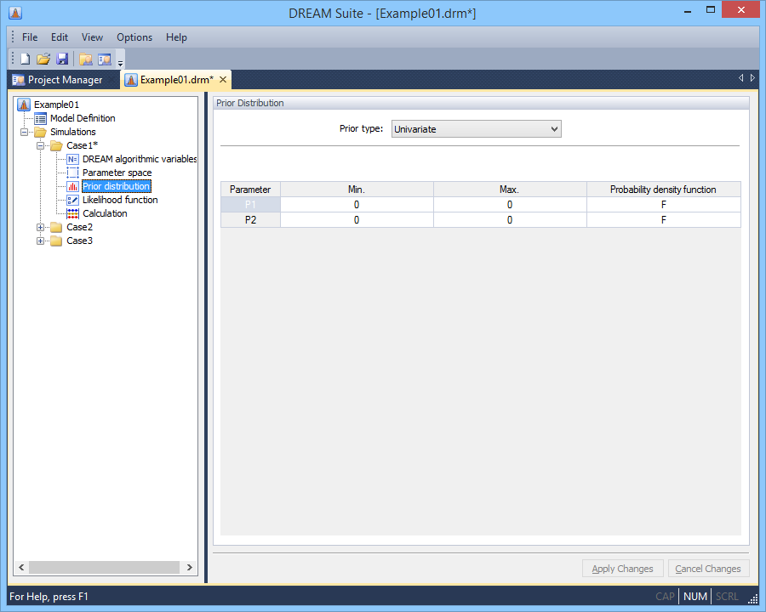
Task: Open the File menu
Action: tap(30, 37)
